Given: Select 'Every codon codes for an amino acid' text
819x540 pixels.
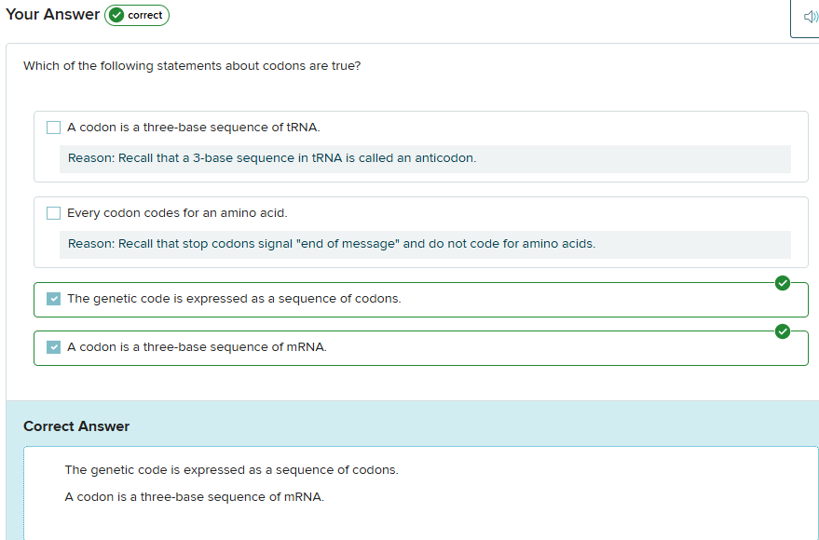Looking at the screenshot, I should (x=177, y=213).
